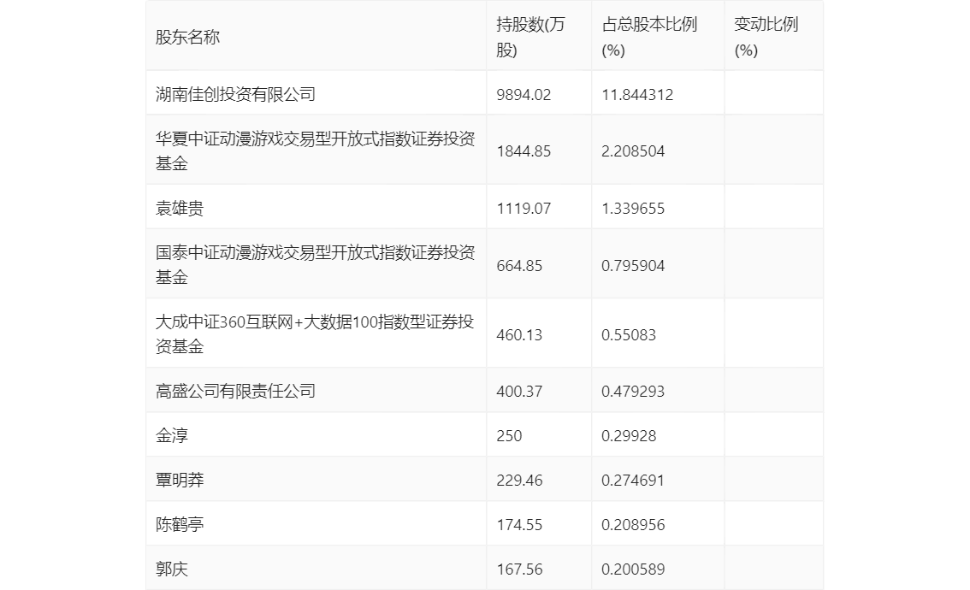Screen dimensions: 970x590
Task: Click the percentage 2.208504
Action: click(x=633, y=151)
